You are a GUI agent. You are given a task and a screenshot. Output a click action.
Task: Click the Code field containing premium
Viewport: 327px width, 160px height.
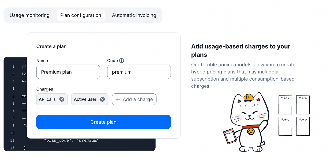139,72
